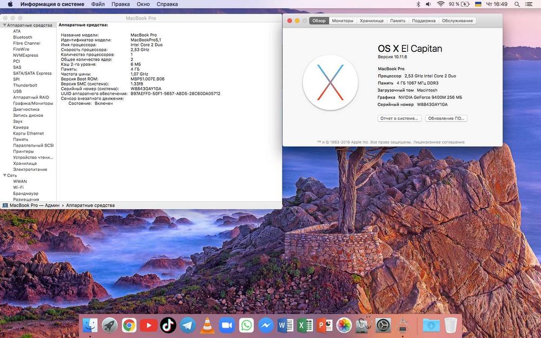
Task: Open the Apple menu
Action: [x=10, y=4]
